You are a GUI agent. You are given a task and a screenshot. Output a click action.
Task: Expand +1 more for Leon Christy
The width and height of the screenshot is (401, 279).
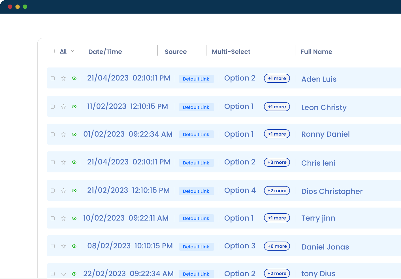click(x=277, y=107)
